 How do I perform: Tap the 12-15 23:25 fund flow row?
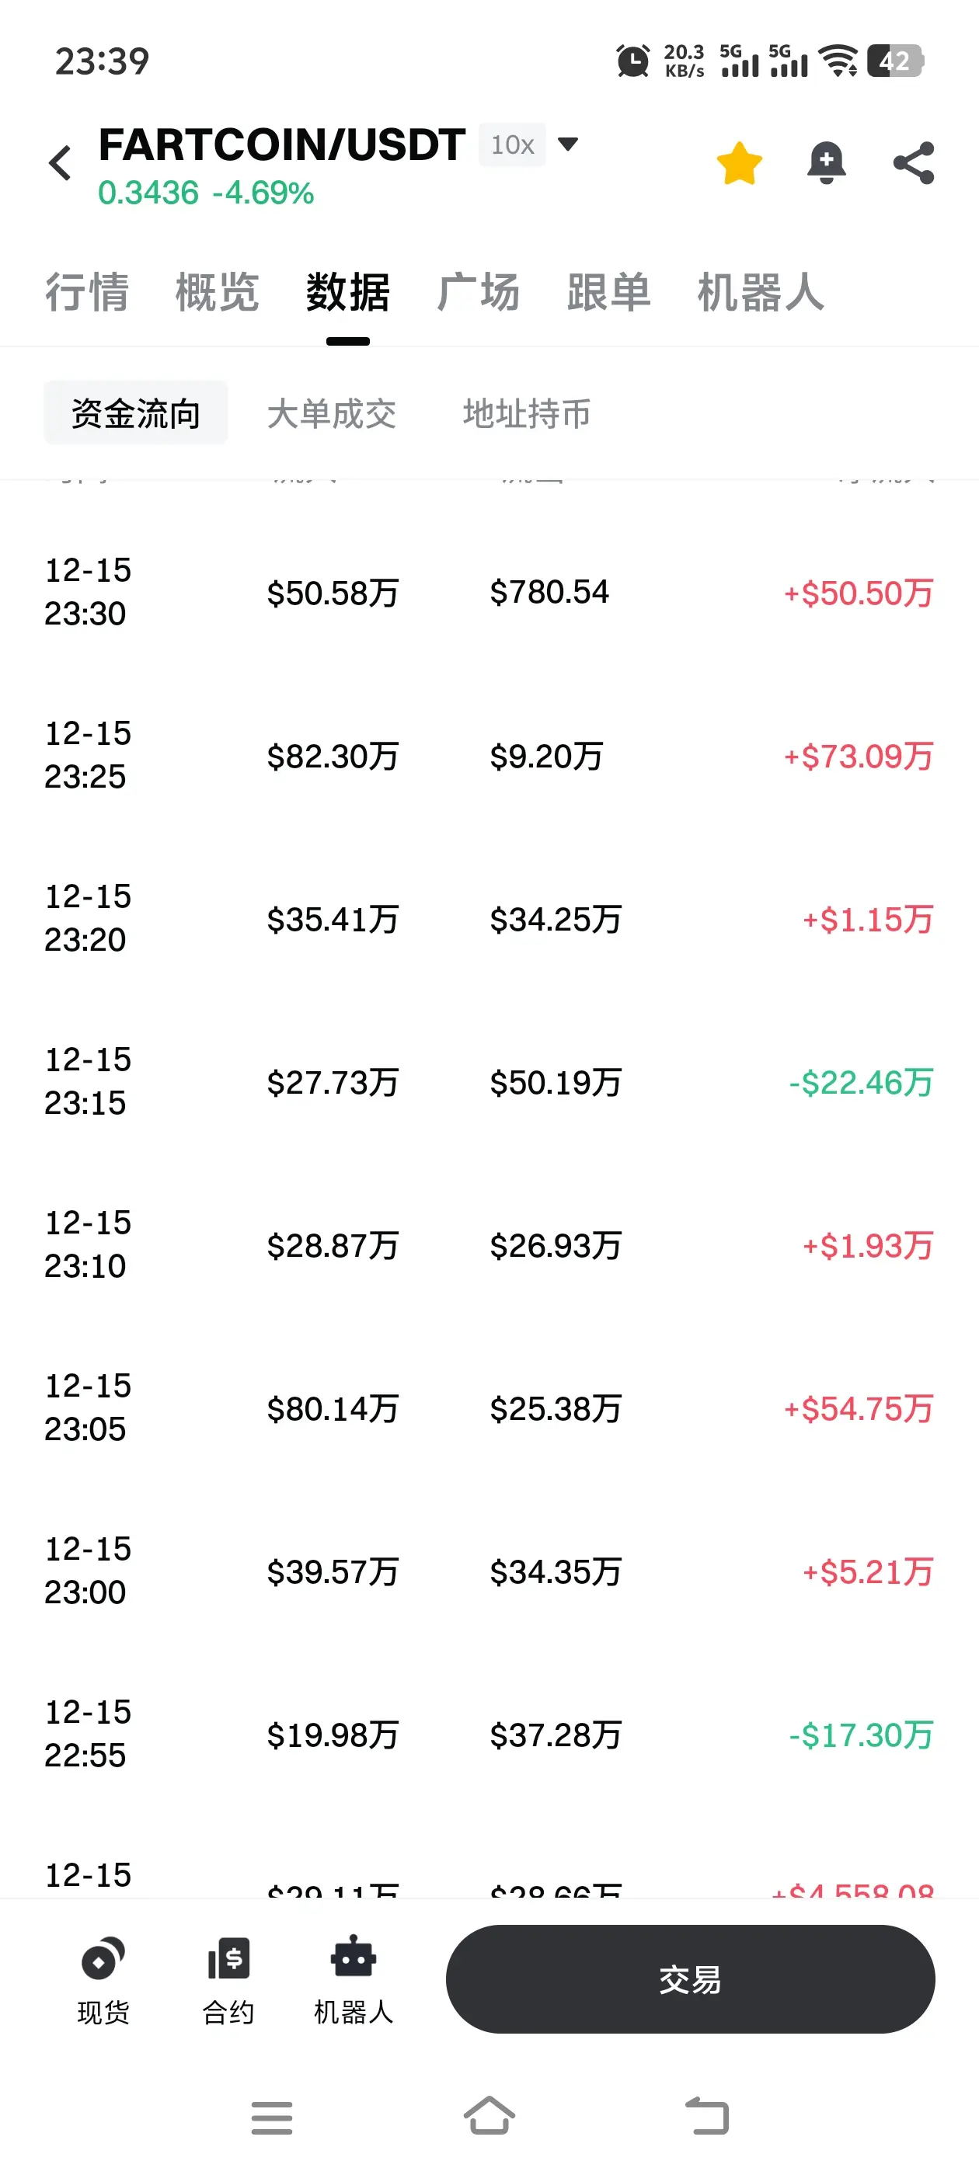point(489,756)
